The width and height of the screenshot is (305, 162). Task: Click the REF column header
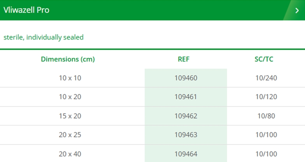pos(183,59)
